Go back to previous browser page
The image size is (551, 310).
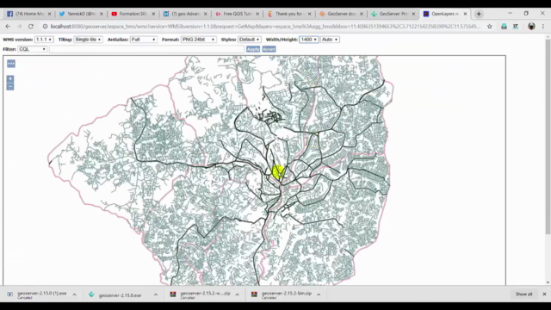coord(8,27)
